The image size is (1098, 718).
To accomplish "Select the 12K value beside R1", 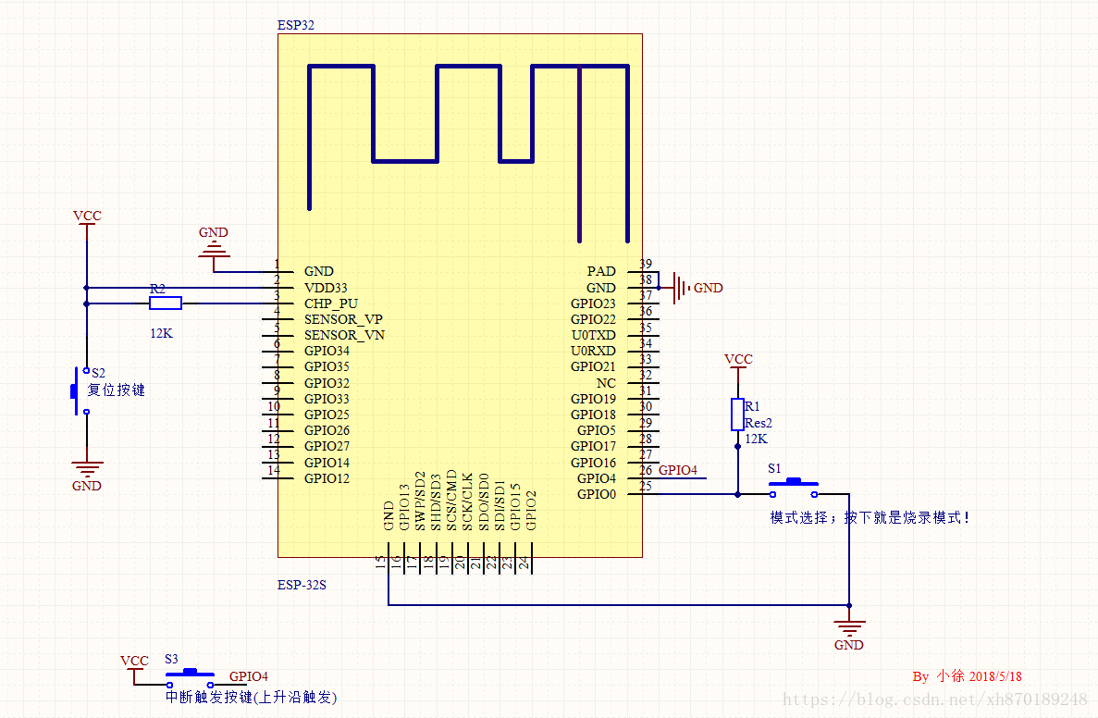I will coord(756,439).
